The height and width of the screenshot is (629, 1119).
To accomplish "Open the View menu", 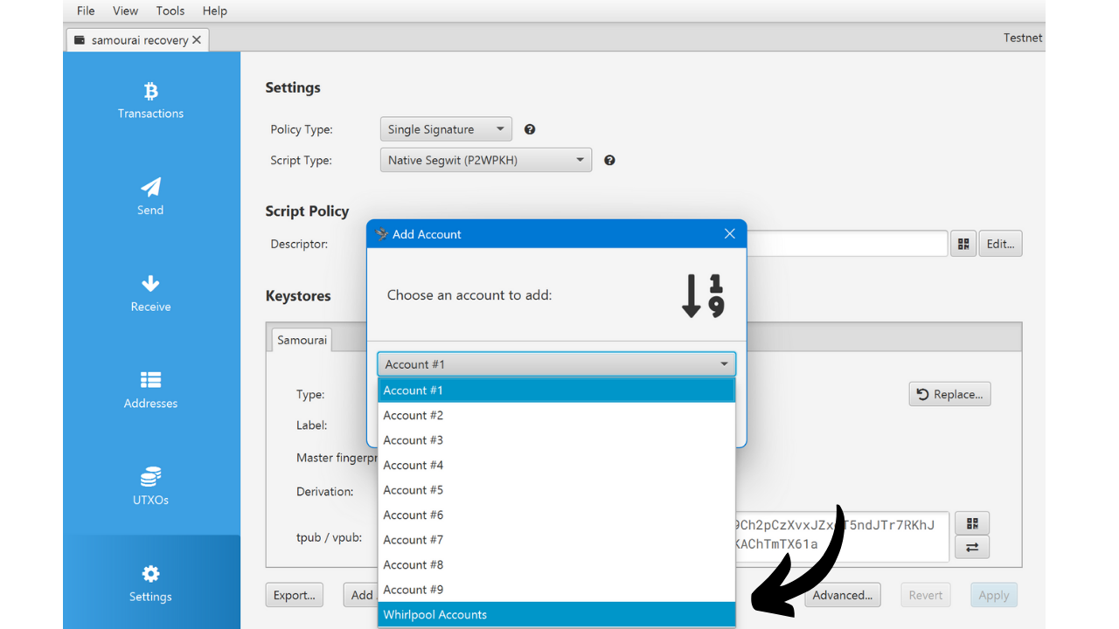I will pos(126,10).
